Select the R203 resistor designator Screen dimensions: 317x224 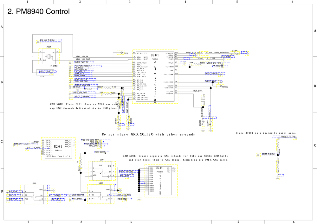point(279,151)
